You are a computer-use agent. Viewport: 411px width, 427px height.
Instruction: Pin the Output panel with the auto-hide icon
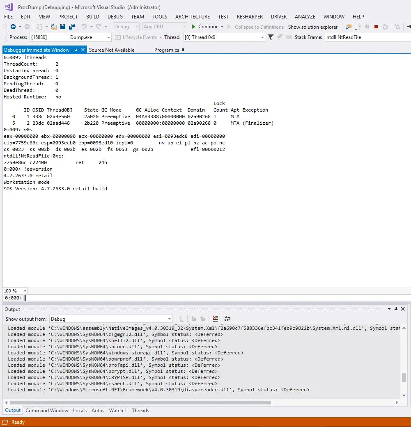[x=396, y=309]
